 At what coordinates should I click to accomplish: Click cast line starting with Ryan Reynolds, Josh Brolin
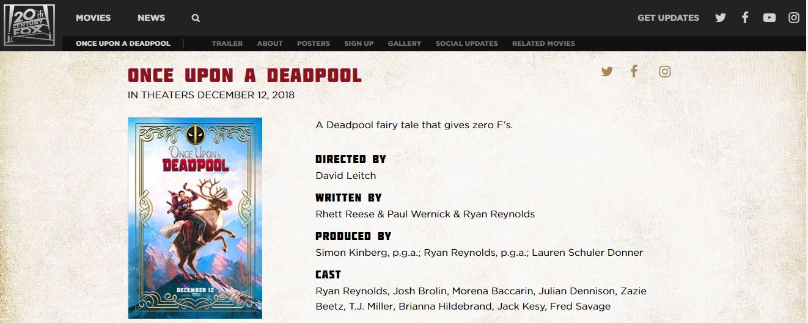(480, 291)
